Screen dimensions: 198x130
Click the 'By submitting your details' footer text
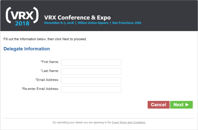tap(82, 122)
